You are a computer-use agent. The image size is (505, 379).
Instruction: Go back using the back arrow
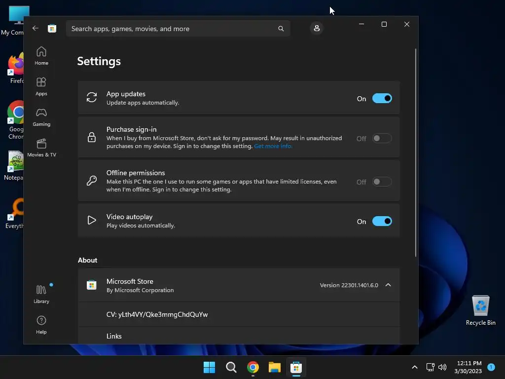[x=36, y=28]
